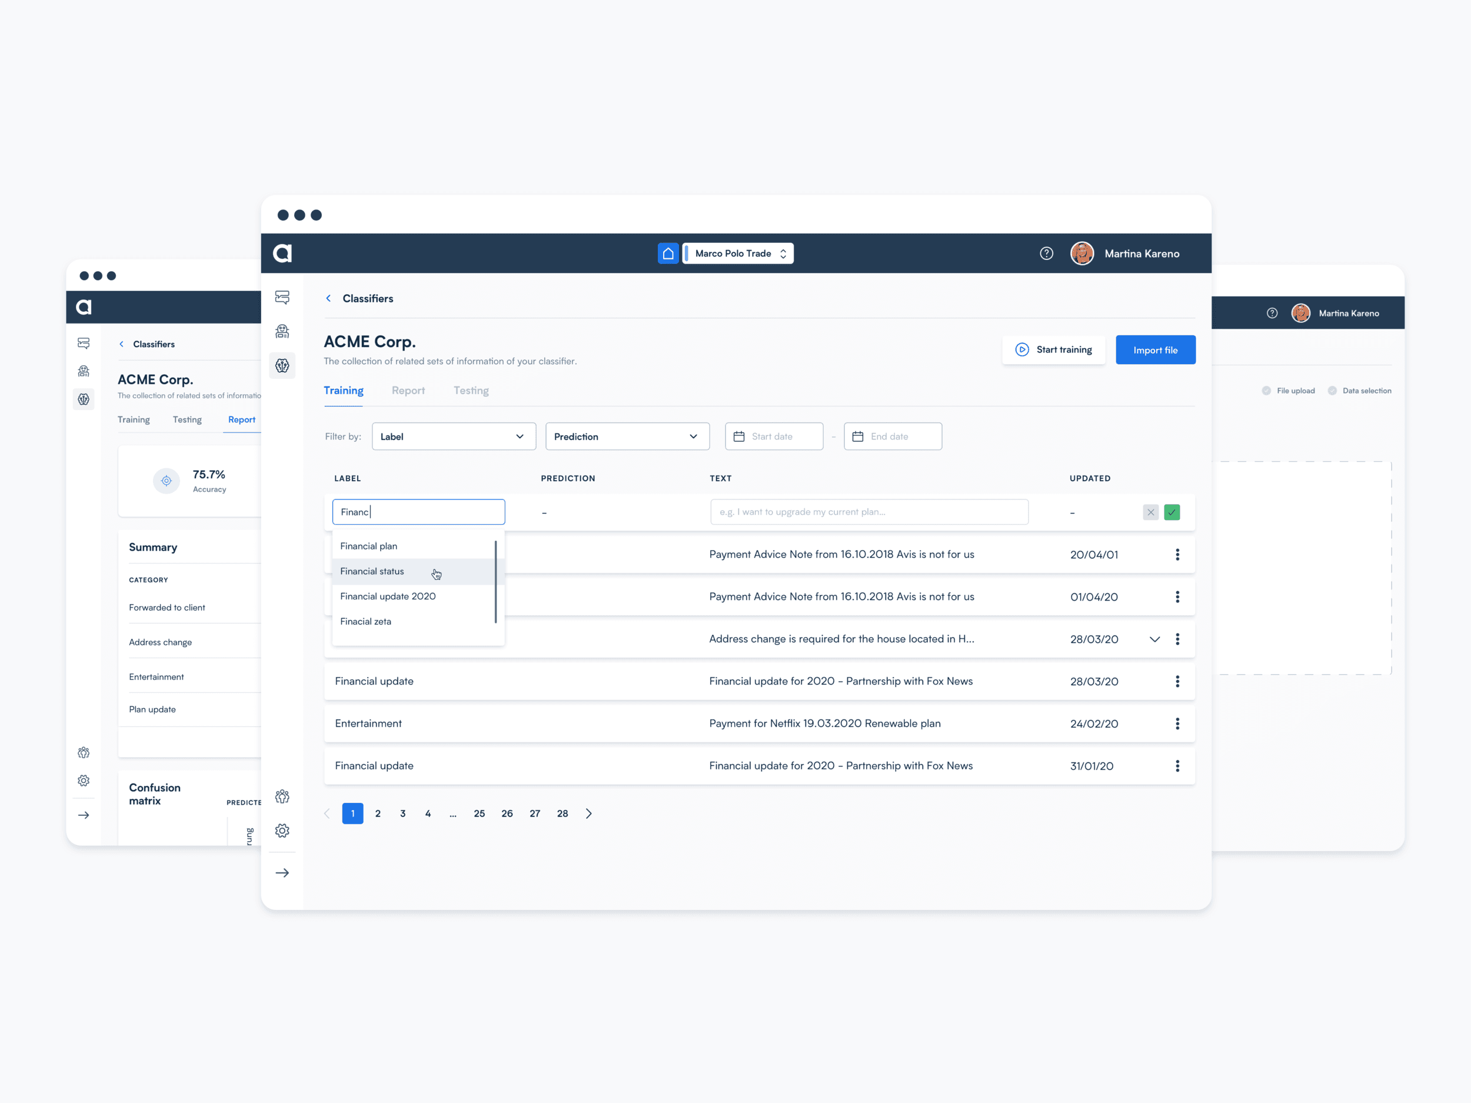Screen dimensions: 1471x1103
Task: Click Martina Kareno avatar in front window
Action: pyautogui.click(x=1082, y=254)
